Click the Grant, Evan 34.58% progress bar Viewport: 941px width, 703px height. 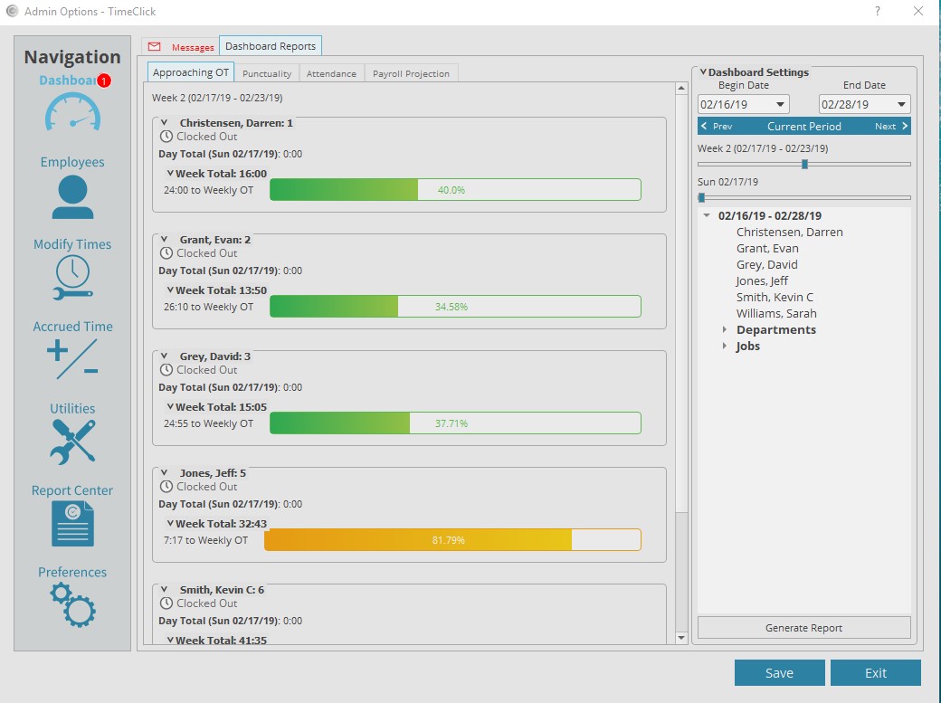click(x=455, y=306)
